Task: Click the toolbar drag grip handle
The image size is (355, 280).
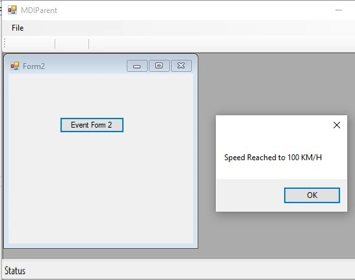Action: [x=5, y=44]
